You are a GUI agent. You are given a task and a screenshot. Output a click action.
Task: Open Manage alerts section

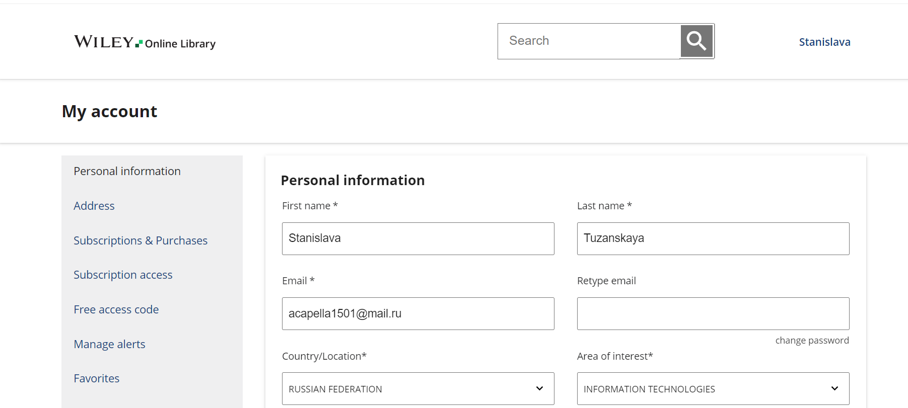coord(109,344)
